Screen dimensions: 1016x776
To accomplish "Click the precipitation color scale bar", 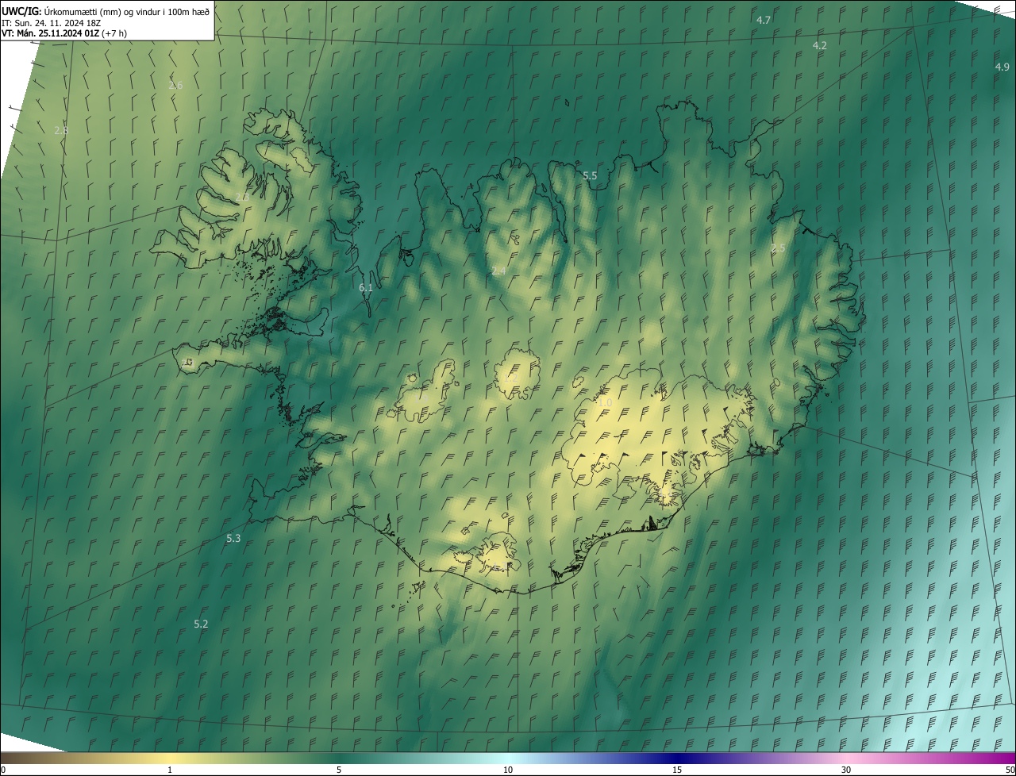I will tap(508, 758).
